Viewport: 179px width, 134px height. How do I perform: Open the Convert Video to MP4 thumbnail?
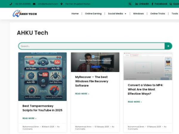pos(148,66)
